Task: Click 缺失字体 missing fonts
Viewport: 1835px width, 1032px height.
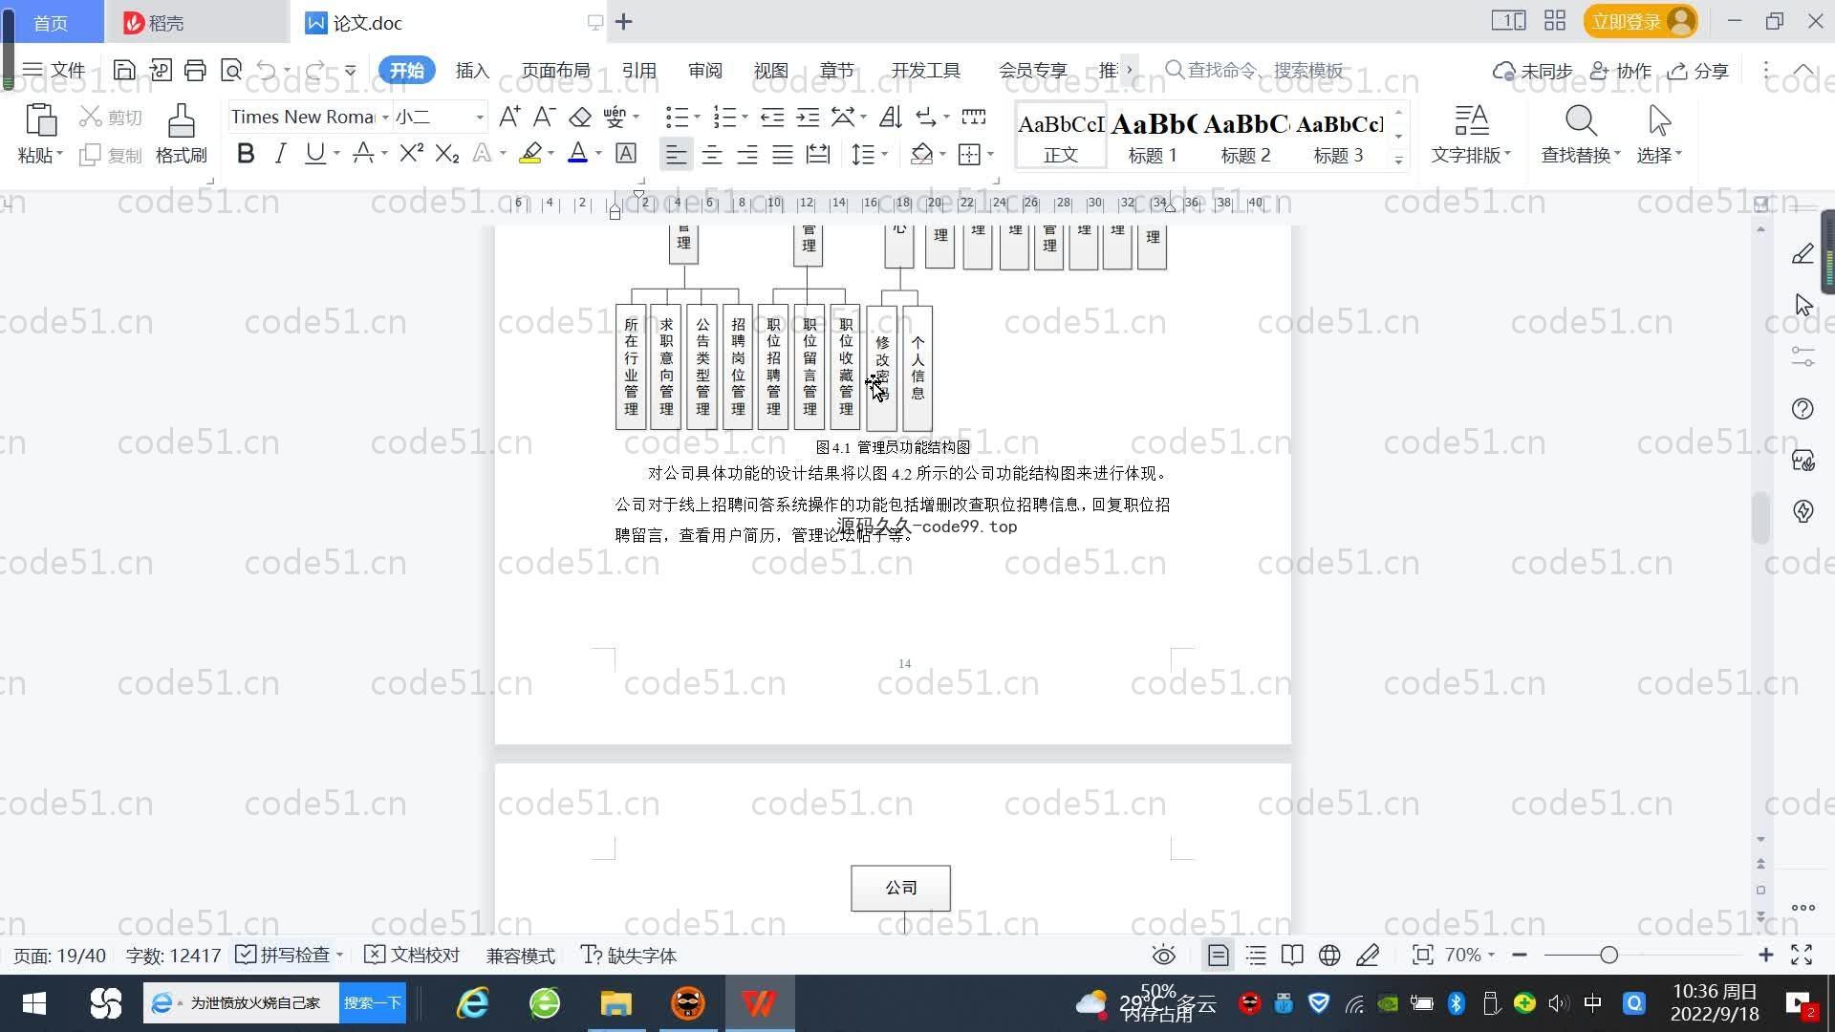Action: pyautogui.click(x=629, y=956)
